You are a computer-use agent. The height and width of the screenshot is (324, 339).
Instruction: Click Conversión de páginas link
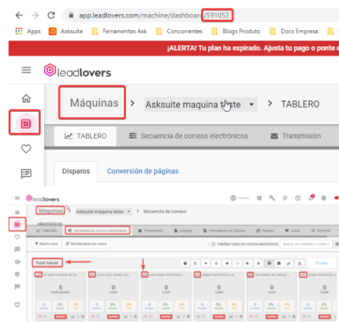tap(143, 171)
